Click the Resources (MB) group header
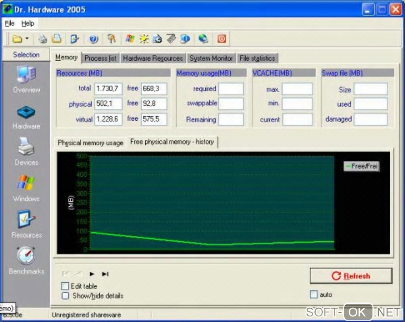The image size is (405, 322). coord(114,73)
